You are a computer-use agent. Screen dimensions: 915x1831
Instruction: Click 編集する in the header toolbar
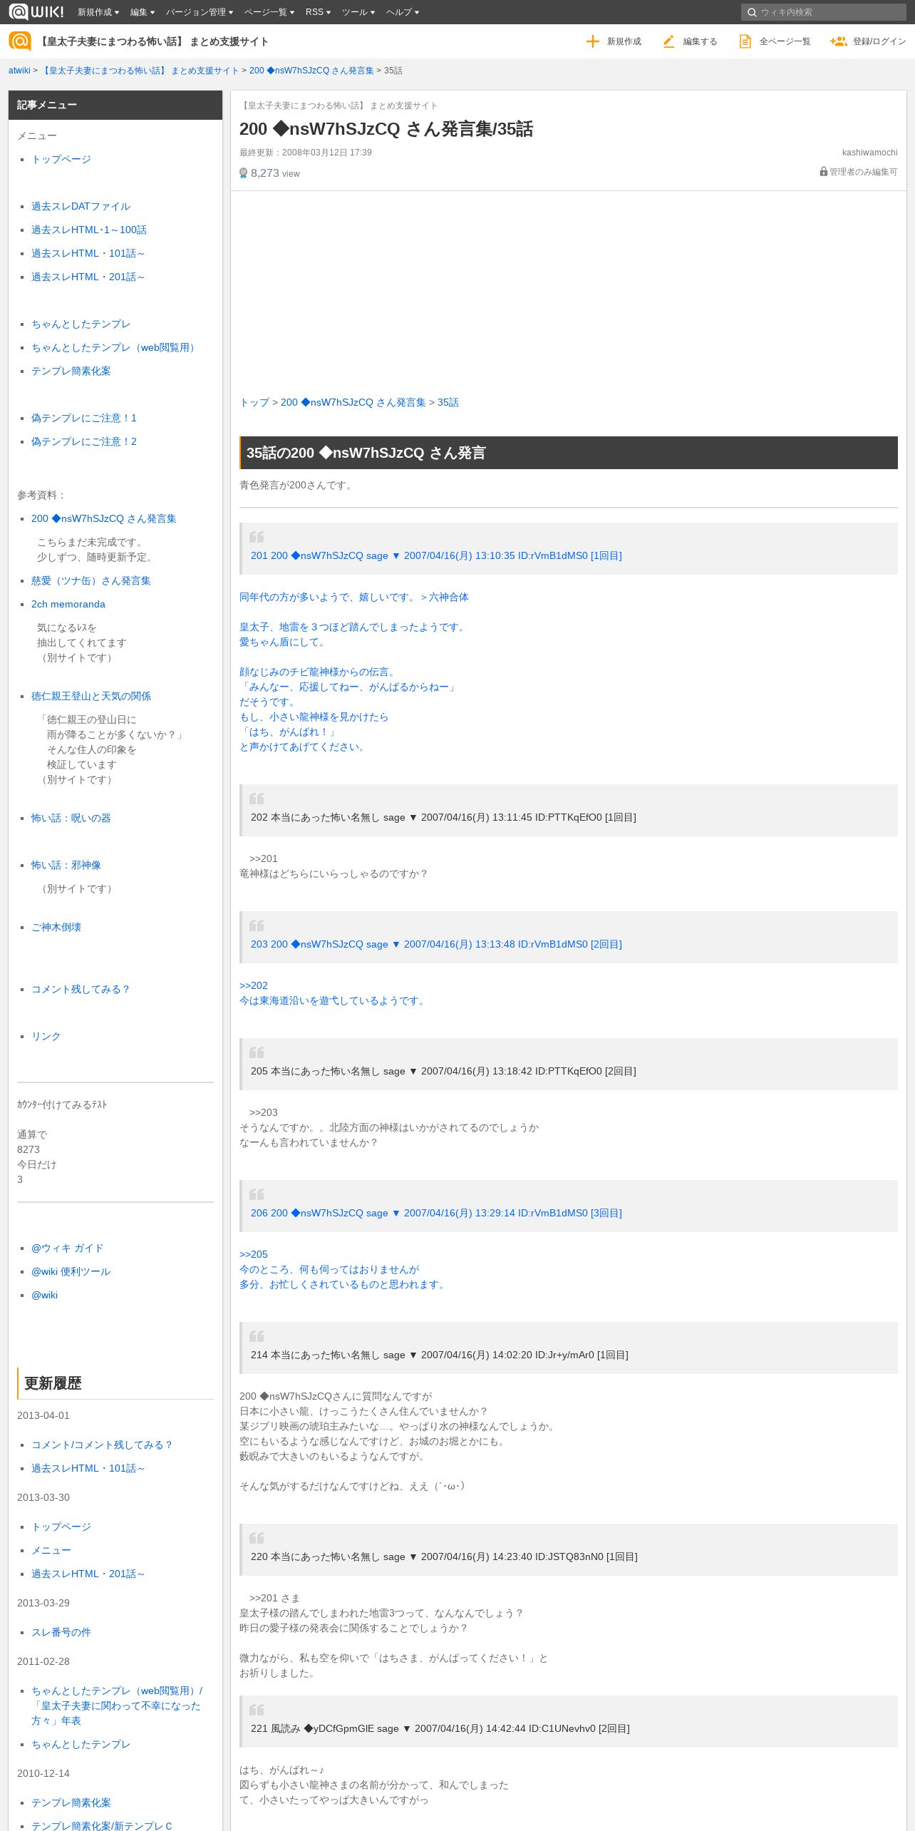(690, 41)
